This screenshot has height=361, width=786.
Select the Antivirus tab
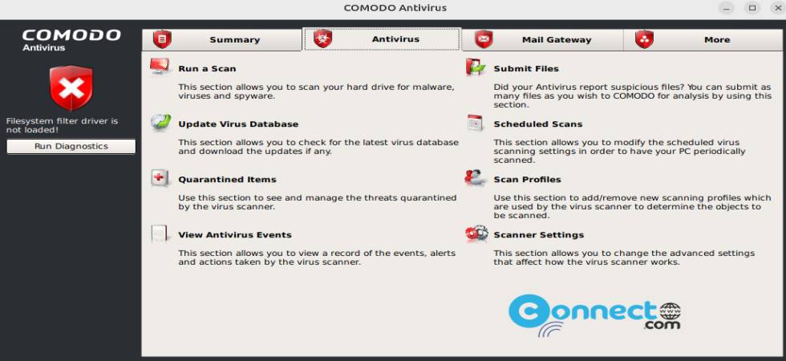pyautogui.click(x=382, y=39)
